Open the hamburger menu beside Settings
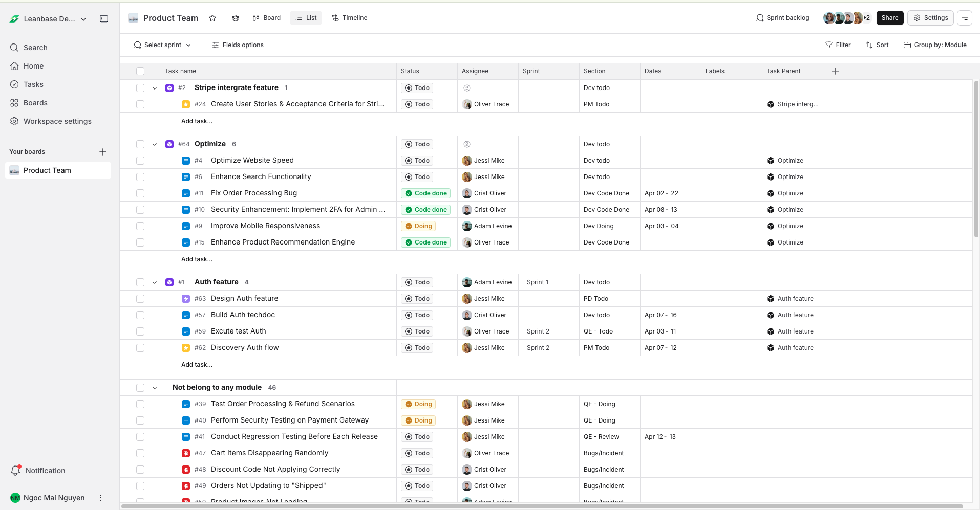This screenshot has width=980, height=510. [x=965, y=18]
